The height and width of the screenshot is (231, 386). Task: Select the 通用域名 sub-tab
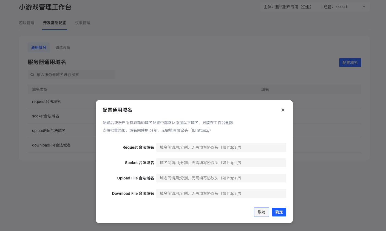coord(39,47)
